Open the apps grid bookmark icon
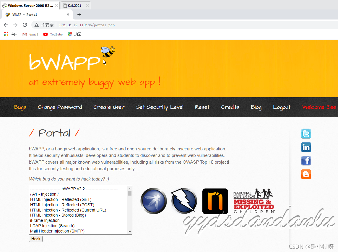This screenshot has width=338, height=252. pyautogui.click(x=6, y=34)
